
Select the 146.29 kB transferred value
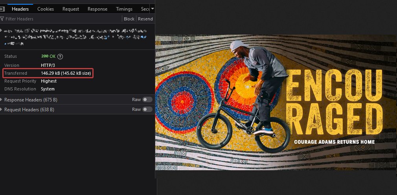(66, 73)
